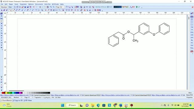
Task: Open the Options menu
Action: coord(31,4)
